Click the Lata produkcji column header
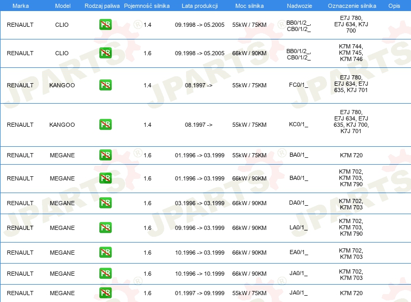The image size is (411, 302). [x=200, y=6]
